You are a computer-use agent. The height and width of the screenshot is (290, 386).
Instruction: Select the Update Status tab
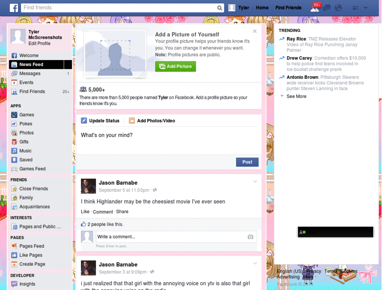pyautogui.click(x=100, y=121)
